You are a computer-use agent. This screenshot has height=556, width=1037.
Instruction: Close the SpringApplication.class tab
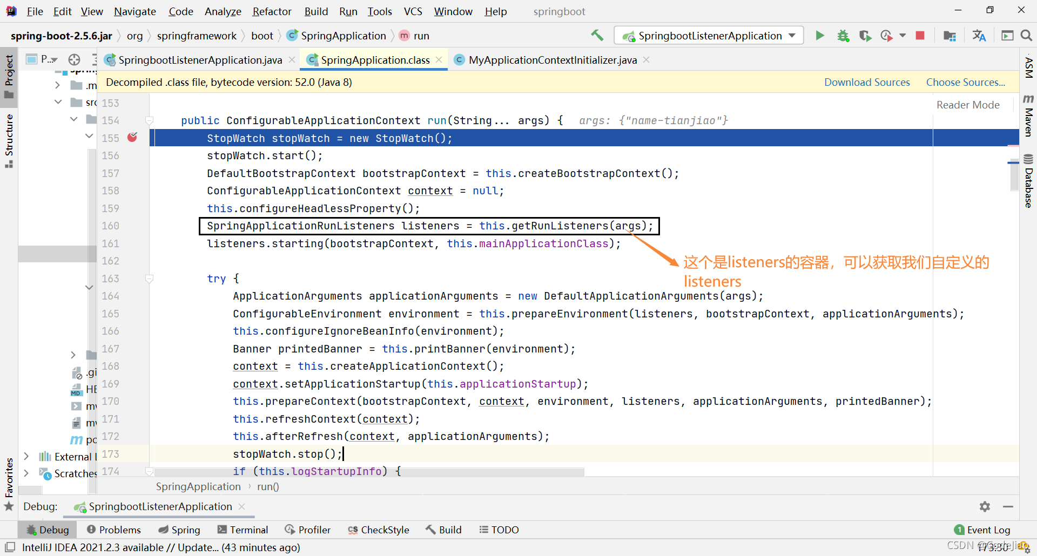click(439, 60)
